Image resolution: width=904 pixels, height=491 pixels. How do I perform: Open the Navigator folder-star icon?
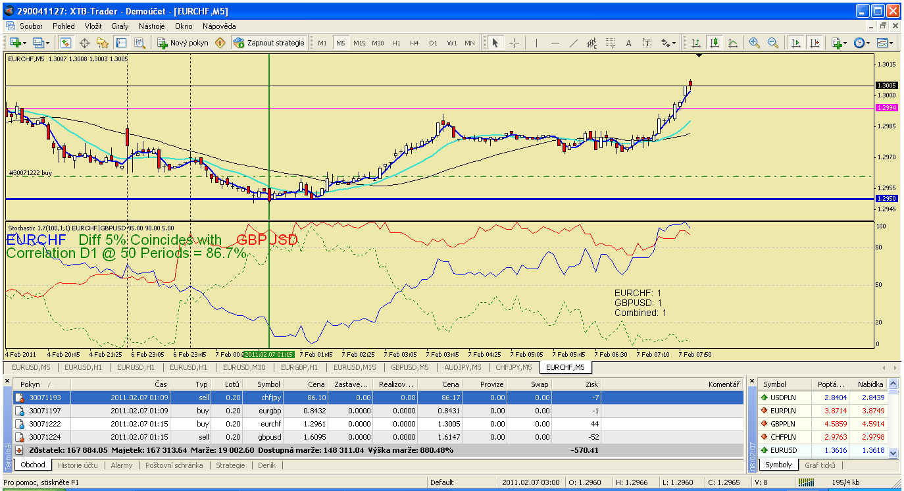point(103,43)
